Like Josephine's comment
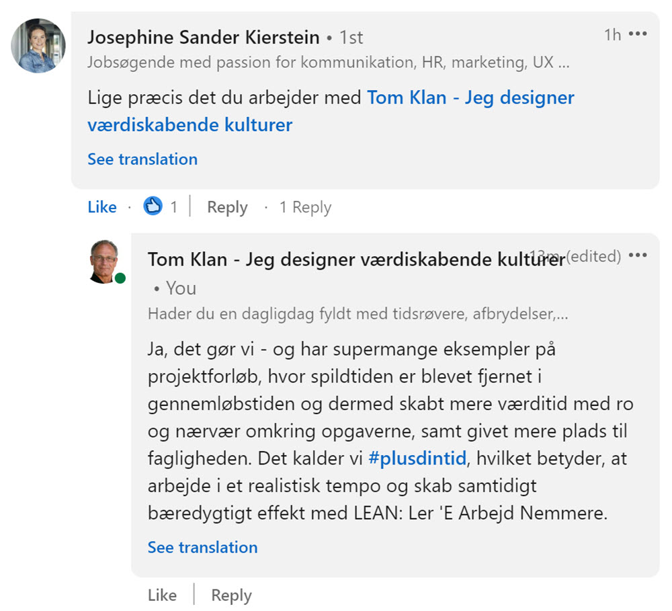The height and width of the screenshot is (611, 672). pyautogui.click(x=101, y=207)
